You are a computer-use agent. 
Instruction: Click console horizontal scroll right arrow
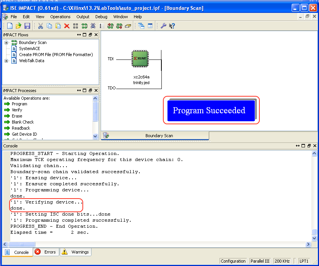click(308, 244)
